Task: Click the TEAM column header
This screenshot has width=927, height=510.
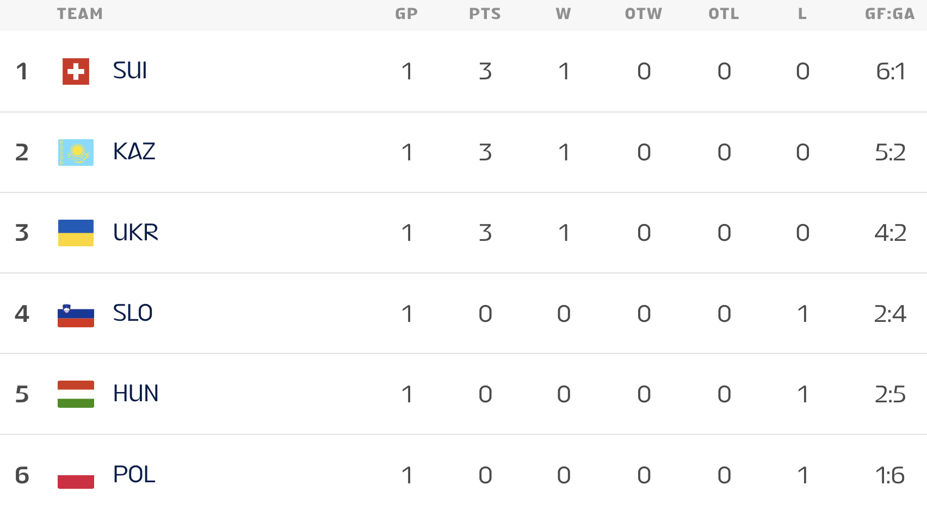Action: (x=80, y=14)
